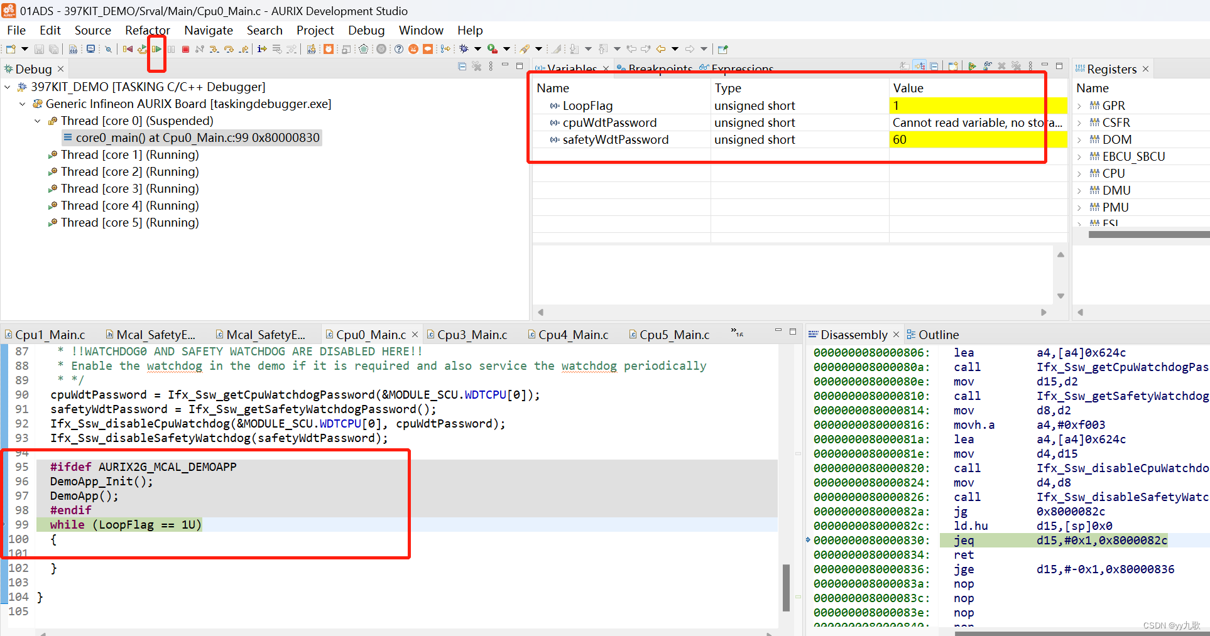This screenshot has width=1210, height=636.
Task: Click the Restart debug session icon
Action: point(143,49)
